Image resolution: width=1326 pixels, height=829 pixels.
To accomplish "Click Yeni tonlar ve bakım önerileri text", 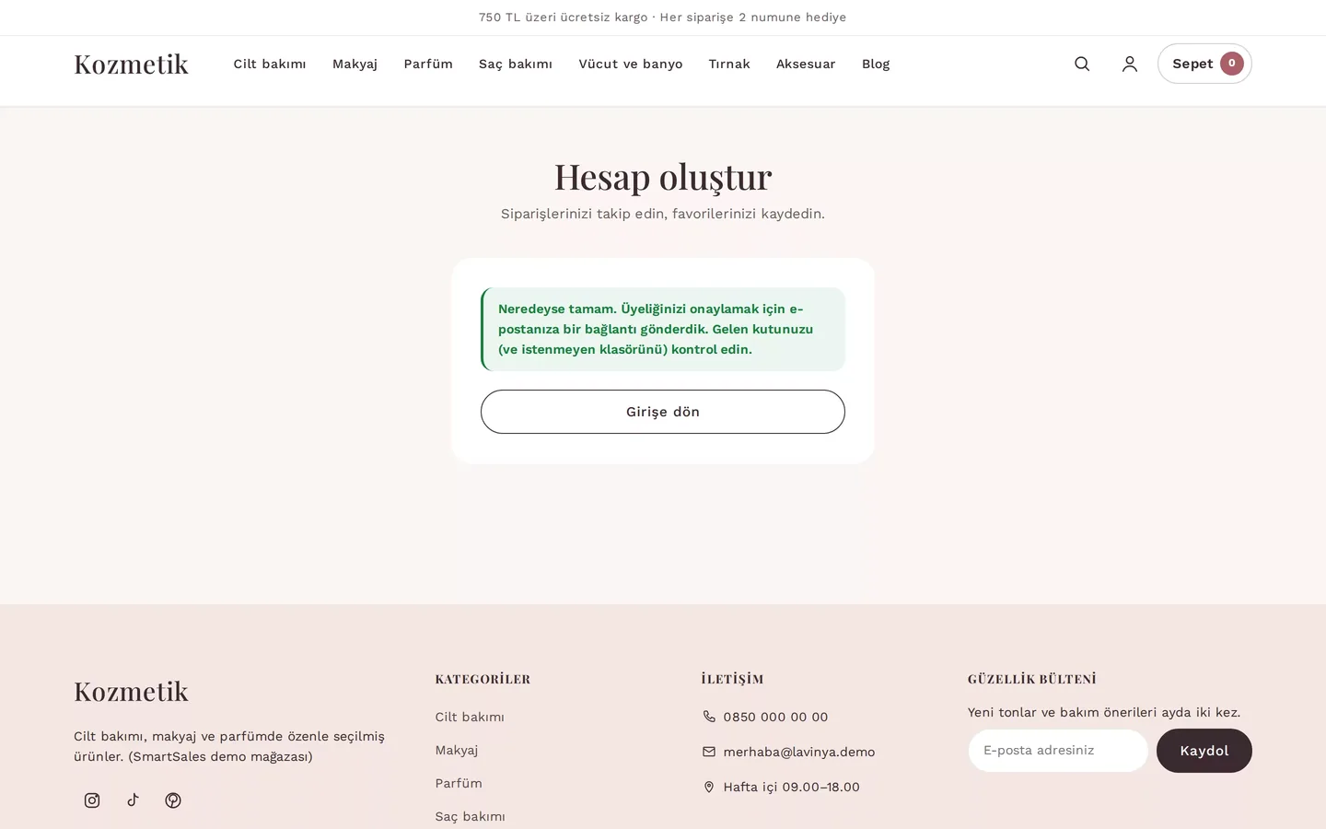I will 1104,712.
